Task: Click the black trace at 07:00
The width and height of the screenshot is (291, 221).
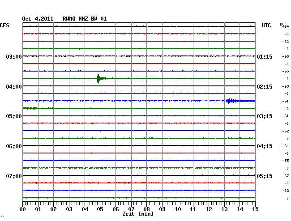Action: (139, 175)
